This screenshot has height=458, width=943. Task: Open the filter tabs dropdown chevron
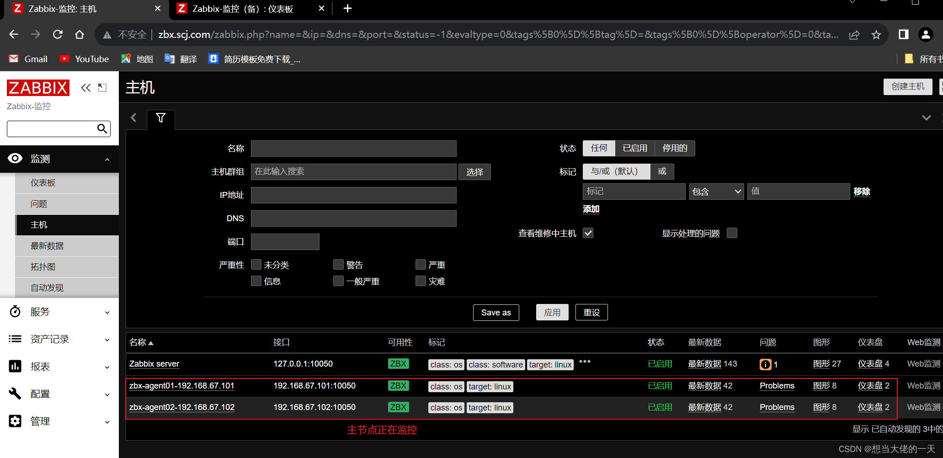(x=926, y=118)
